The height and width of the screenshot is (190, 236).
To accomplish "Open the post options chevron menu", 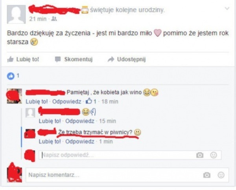I will coord(227,9).
